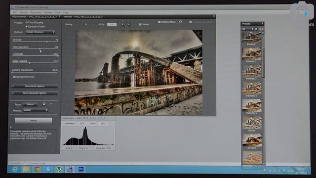Open the Help menu
The width and height of the screenshot is (316, 178).
pyautogui.click(x=66, y=12)
